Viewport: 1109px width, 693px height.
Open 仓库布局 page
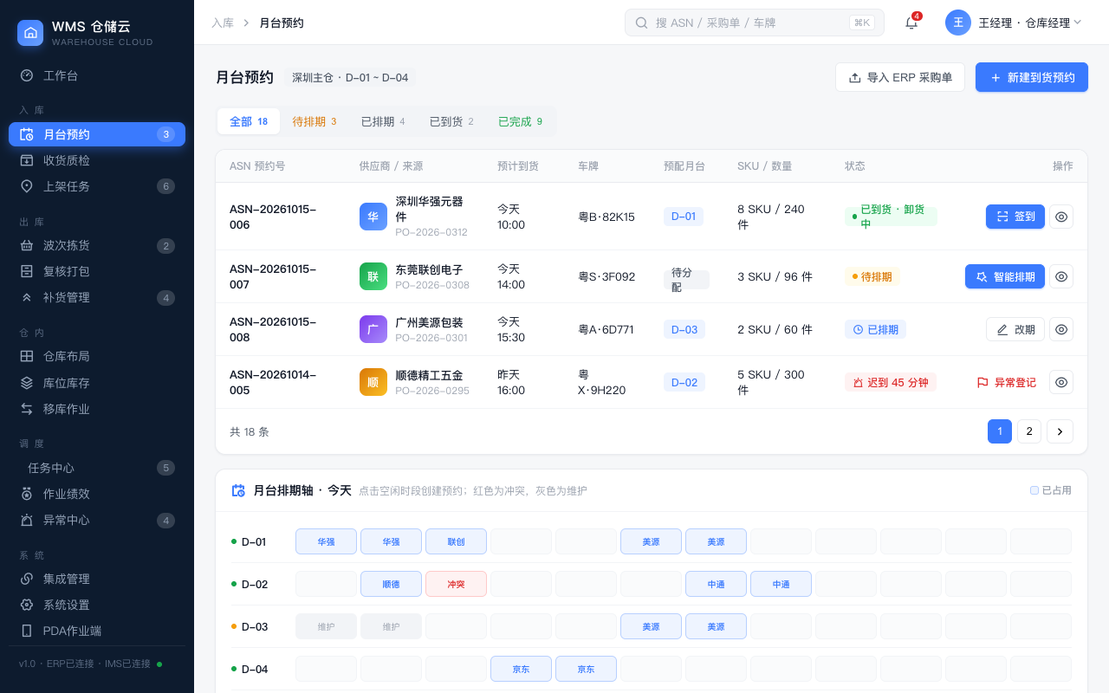[x=97, y=356]
